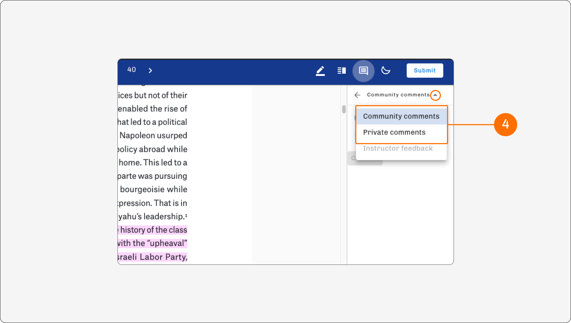Viewport: 571px width, 323px height.
Task: Click the Submit button
Action: [x=425, y=70]
